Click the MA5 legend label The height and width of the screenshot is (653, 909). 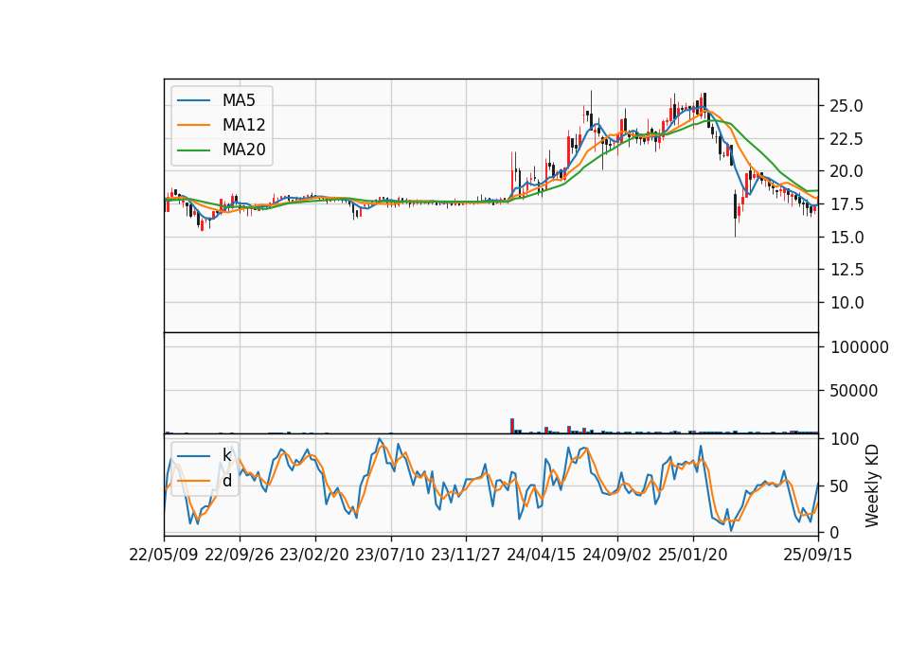click(x=239, y=100)
